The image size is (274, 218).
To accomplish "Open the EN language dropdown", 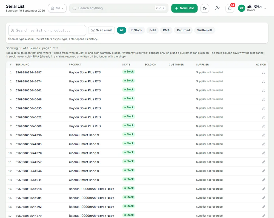I will 57,8.
